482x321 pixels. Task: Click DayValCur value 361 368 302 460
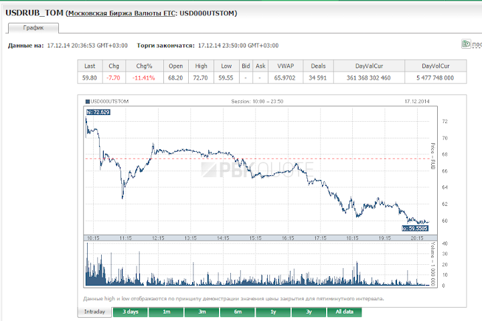369,78
